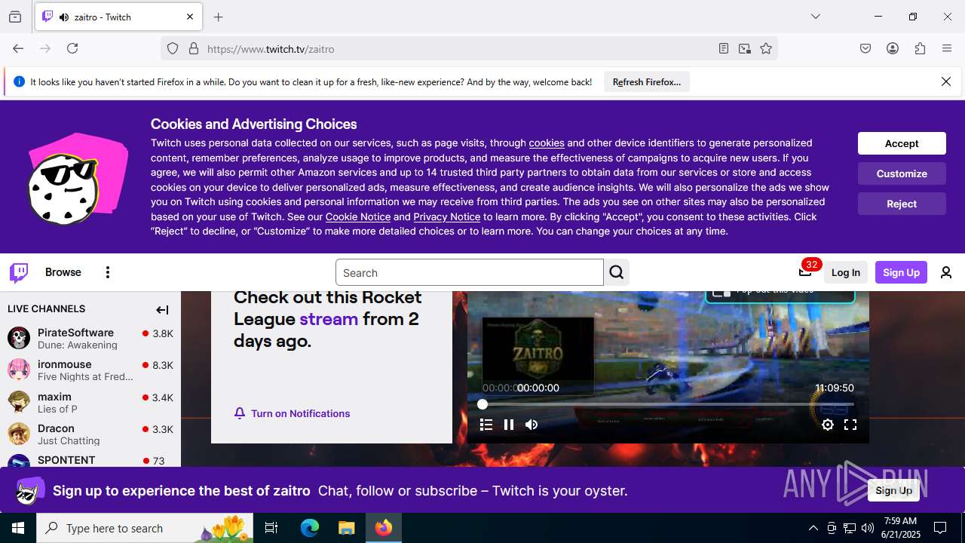Open the Cookie Notice link
Viewport: 965px width, 543px height.
tap(358, 216)
